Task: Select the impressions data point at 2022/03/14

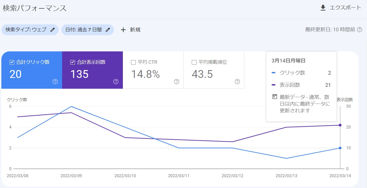Action: click(x=340, y=125)
